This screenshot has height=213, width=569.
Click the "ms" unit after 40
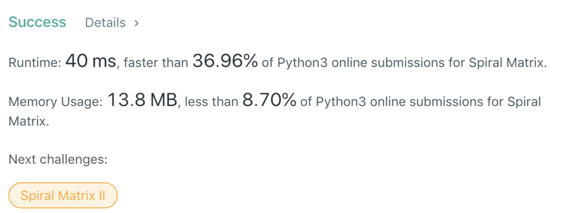click(104, 63)
